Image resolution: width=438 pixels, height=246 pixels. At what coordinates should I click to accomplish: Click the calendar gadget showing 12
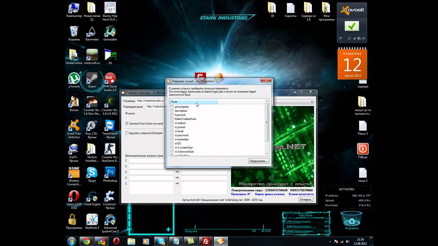[352, 64]
